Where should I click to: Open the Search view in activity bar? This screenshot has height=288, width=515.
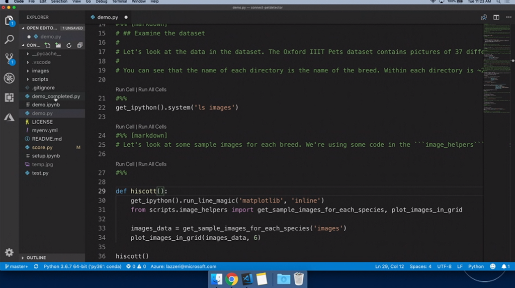pyautogui.click(x=9, y=39)
